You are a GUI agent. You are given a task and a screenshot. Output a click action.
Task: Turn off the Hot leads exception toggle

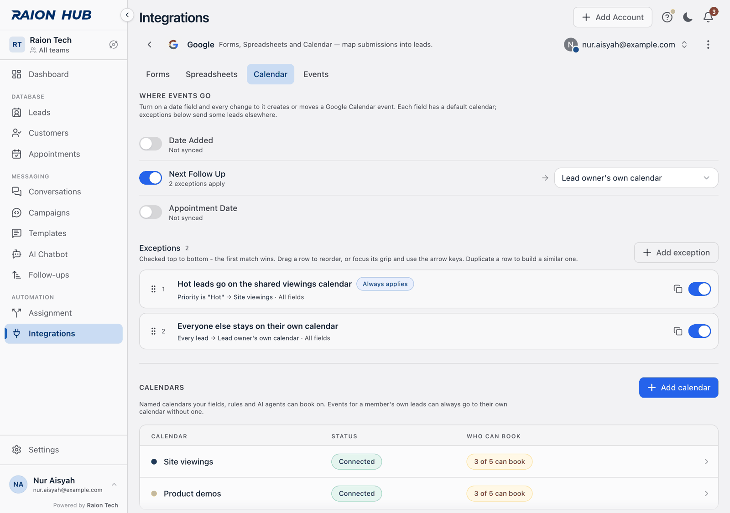(699, 289)
